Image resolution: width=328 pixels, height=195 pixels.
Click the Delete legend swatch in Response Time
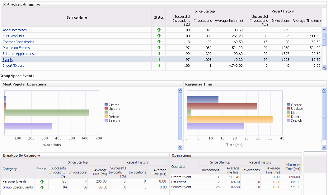click(x=288, y=117)
